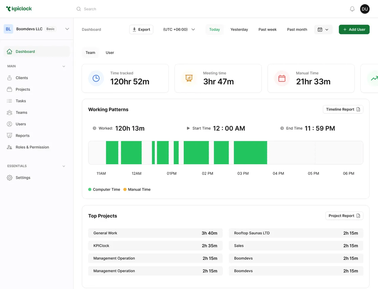Click the Dashboard breadcrumb text
Viewport: 378px width, 289px height.
[91, 30]
